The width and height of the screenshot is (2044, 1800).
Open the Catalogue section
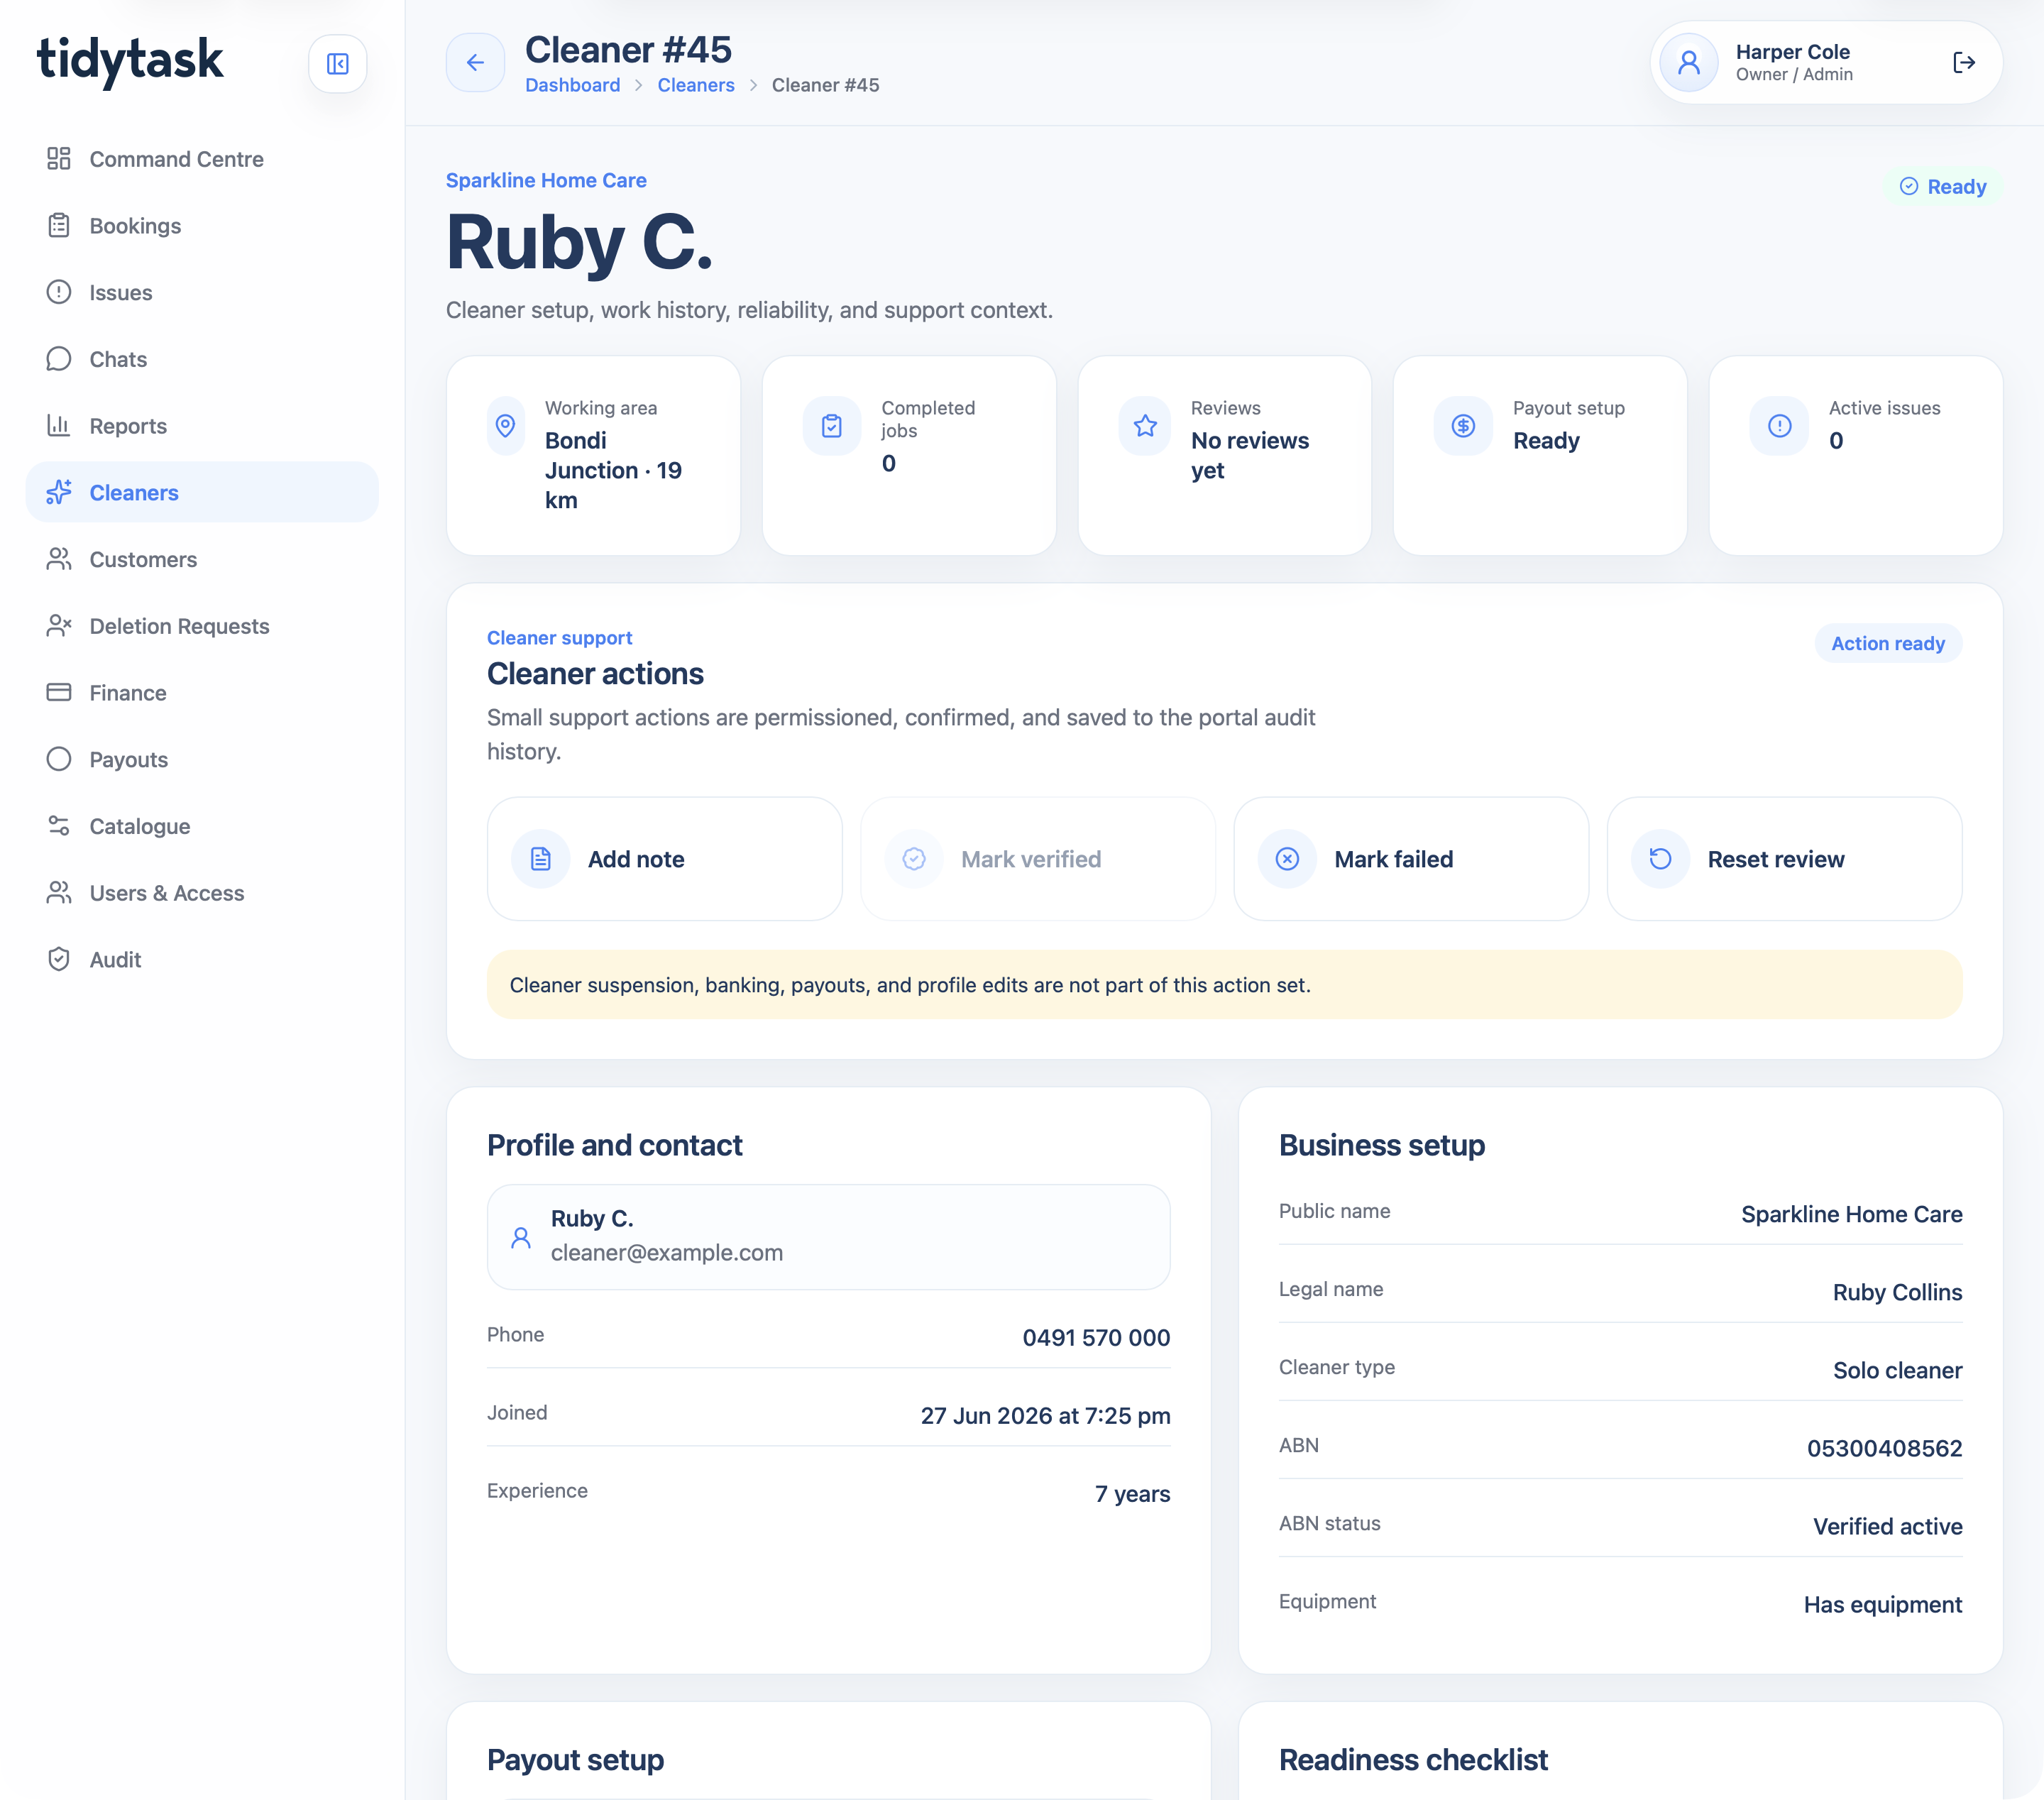[x=202, y=826]
